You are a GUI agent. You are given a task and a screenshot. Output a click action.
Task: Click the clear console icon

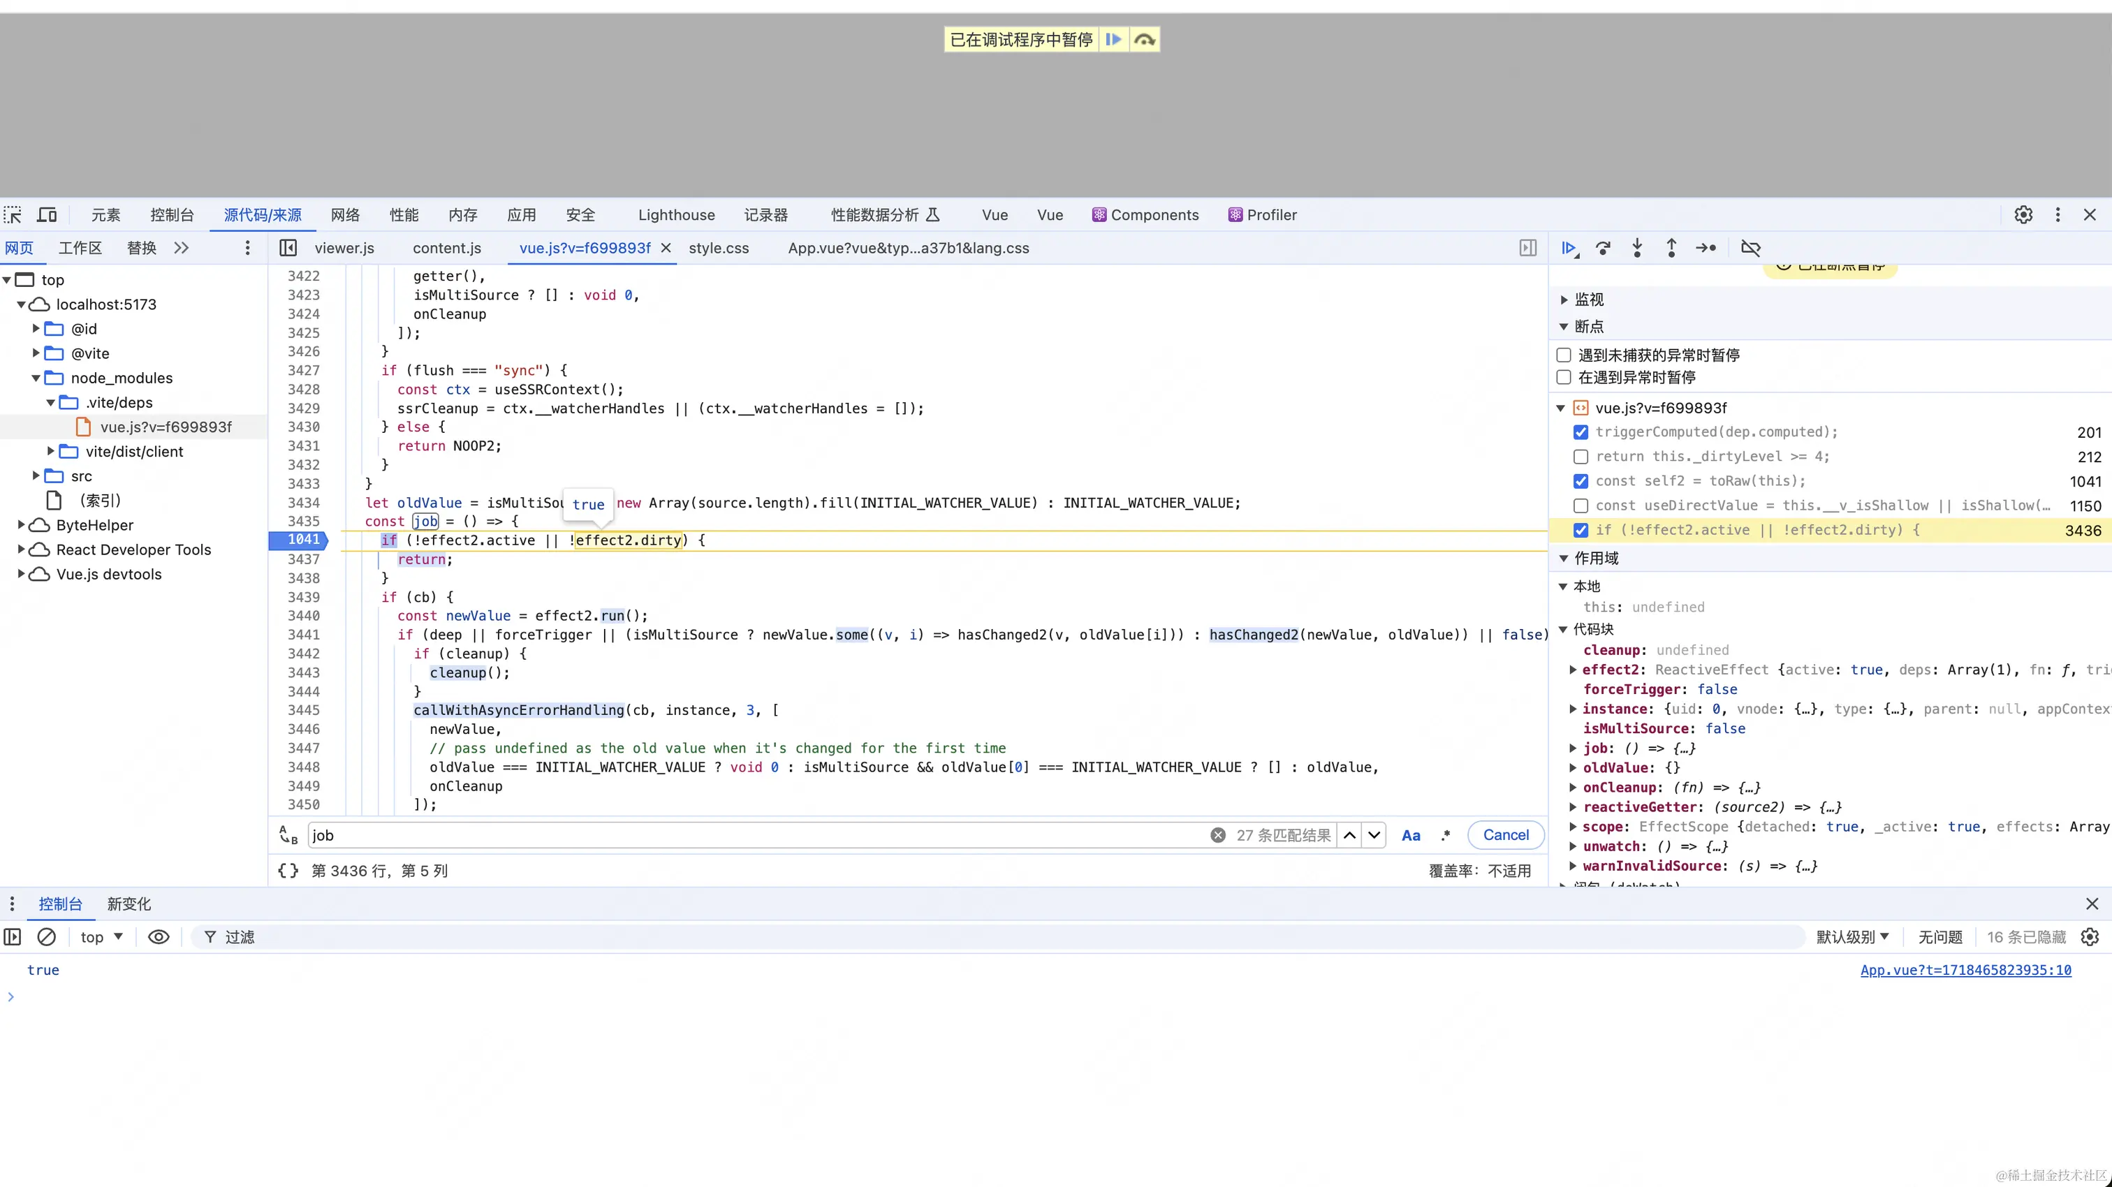point(47,937)
